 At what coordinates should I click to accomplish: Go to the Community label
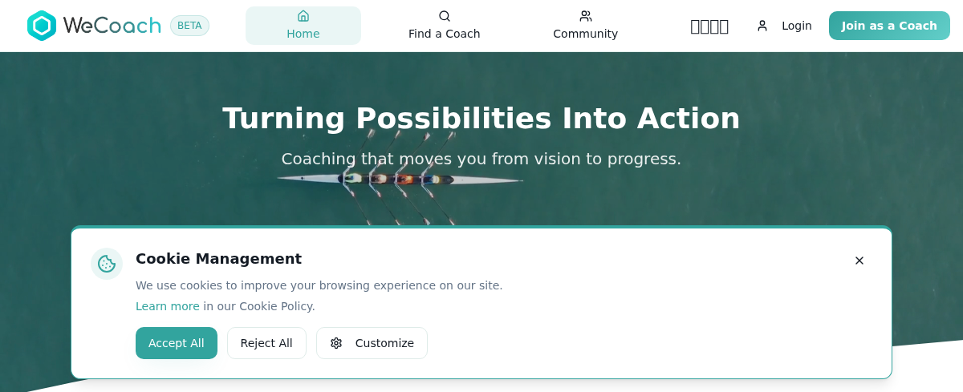tap(586, 34)
